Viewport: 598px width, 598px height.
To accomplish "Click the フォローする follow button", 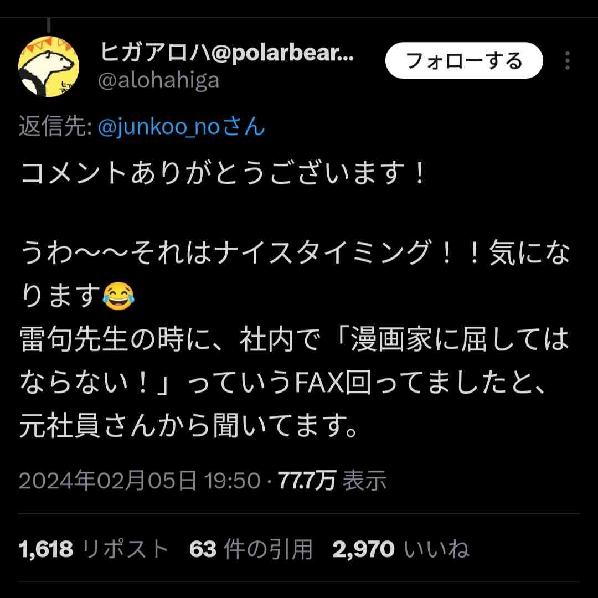I will click(464, 61).
